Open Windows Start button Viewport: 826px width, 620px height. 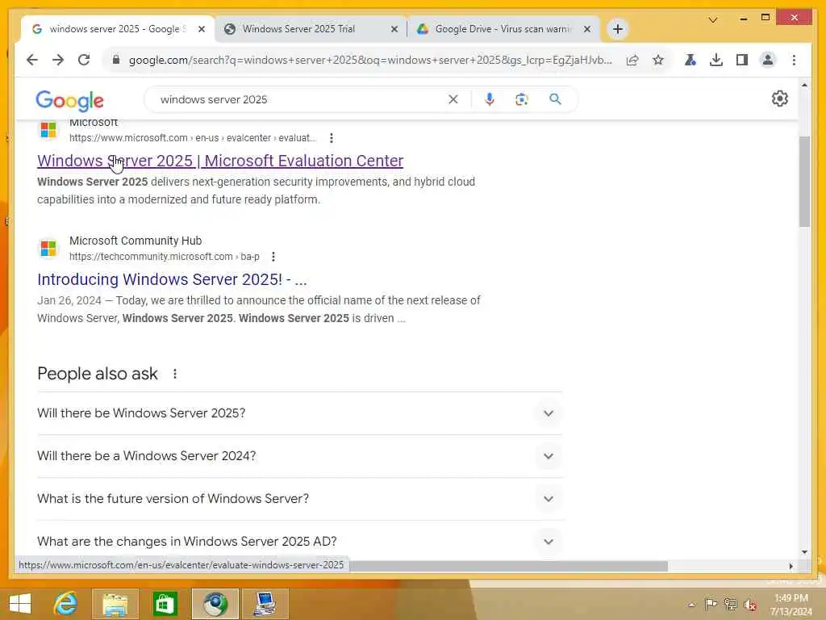(20, 604)
